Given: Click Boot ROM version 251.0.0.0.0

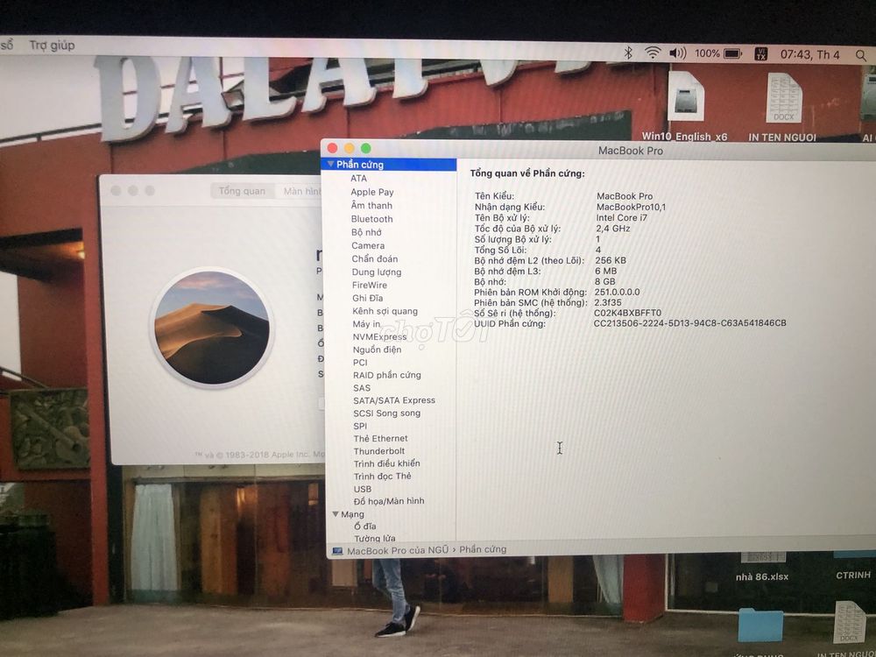Looking at the screenshot, I should coord(618,292).
